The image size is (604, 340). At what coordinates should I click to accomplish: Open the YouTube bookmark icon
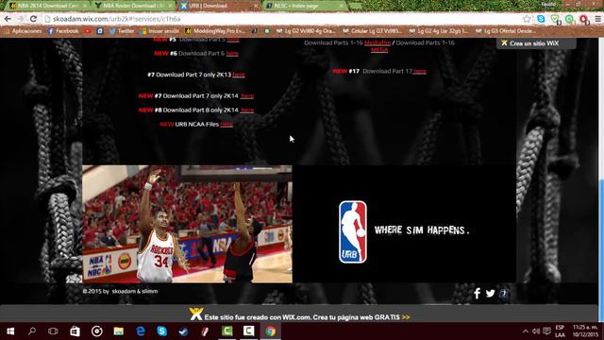point(88,31)
